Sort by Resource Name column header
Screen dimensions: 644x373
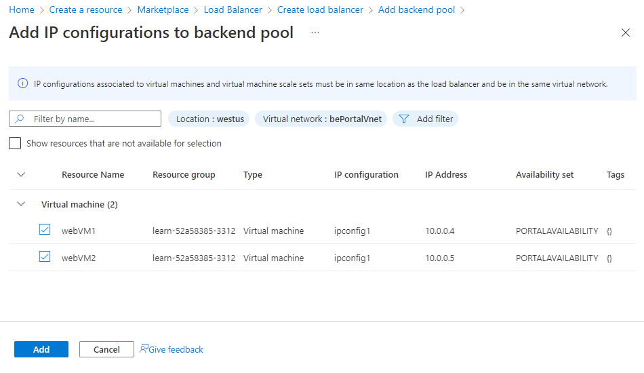click(93, 174)
